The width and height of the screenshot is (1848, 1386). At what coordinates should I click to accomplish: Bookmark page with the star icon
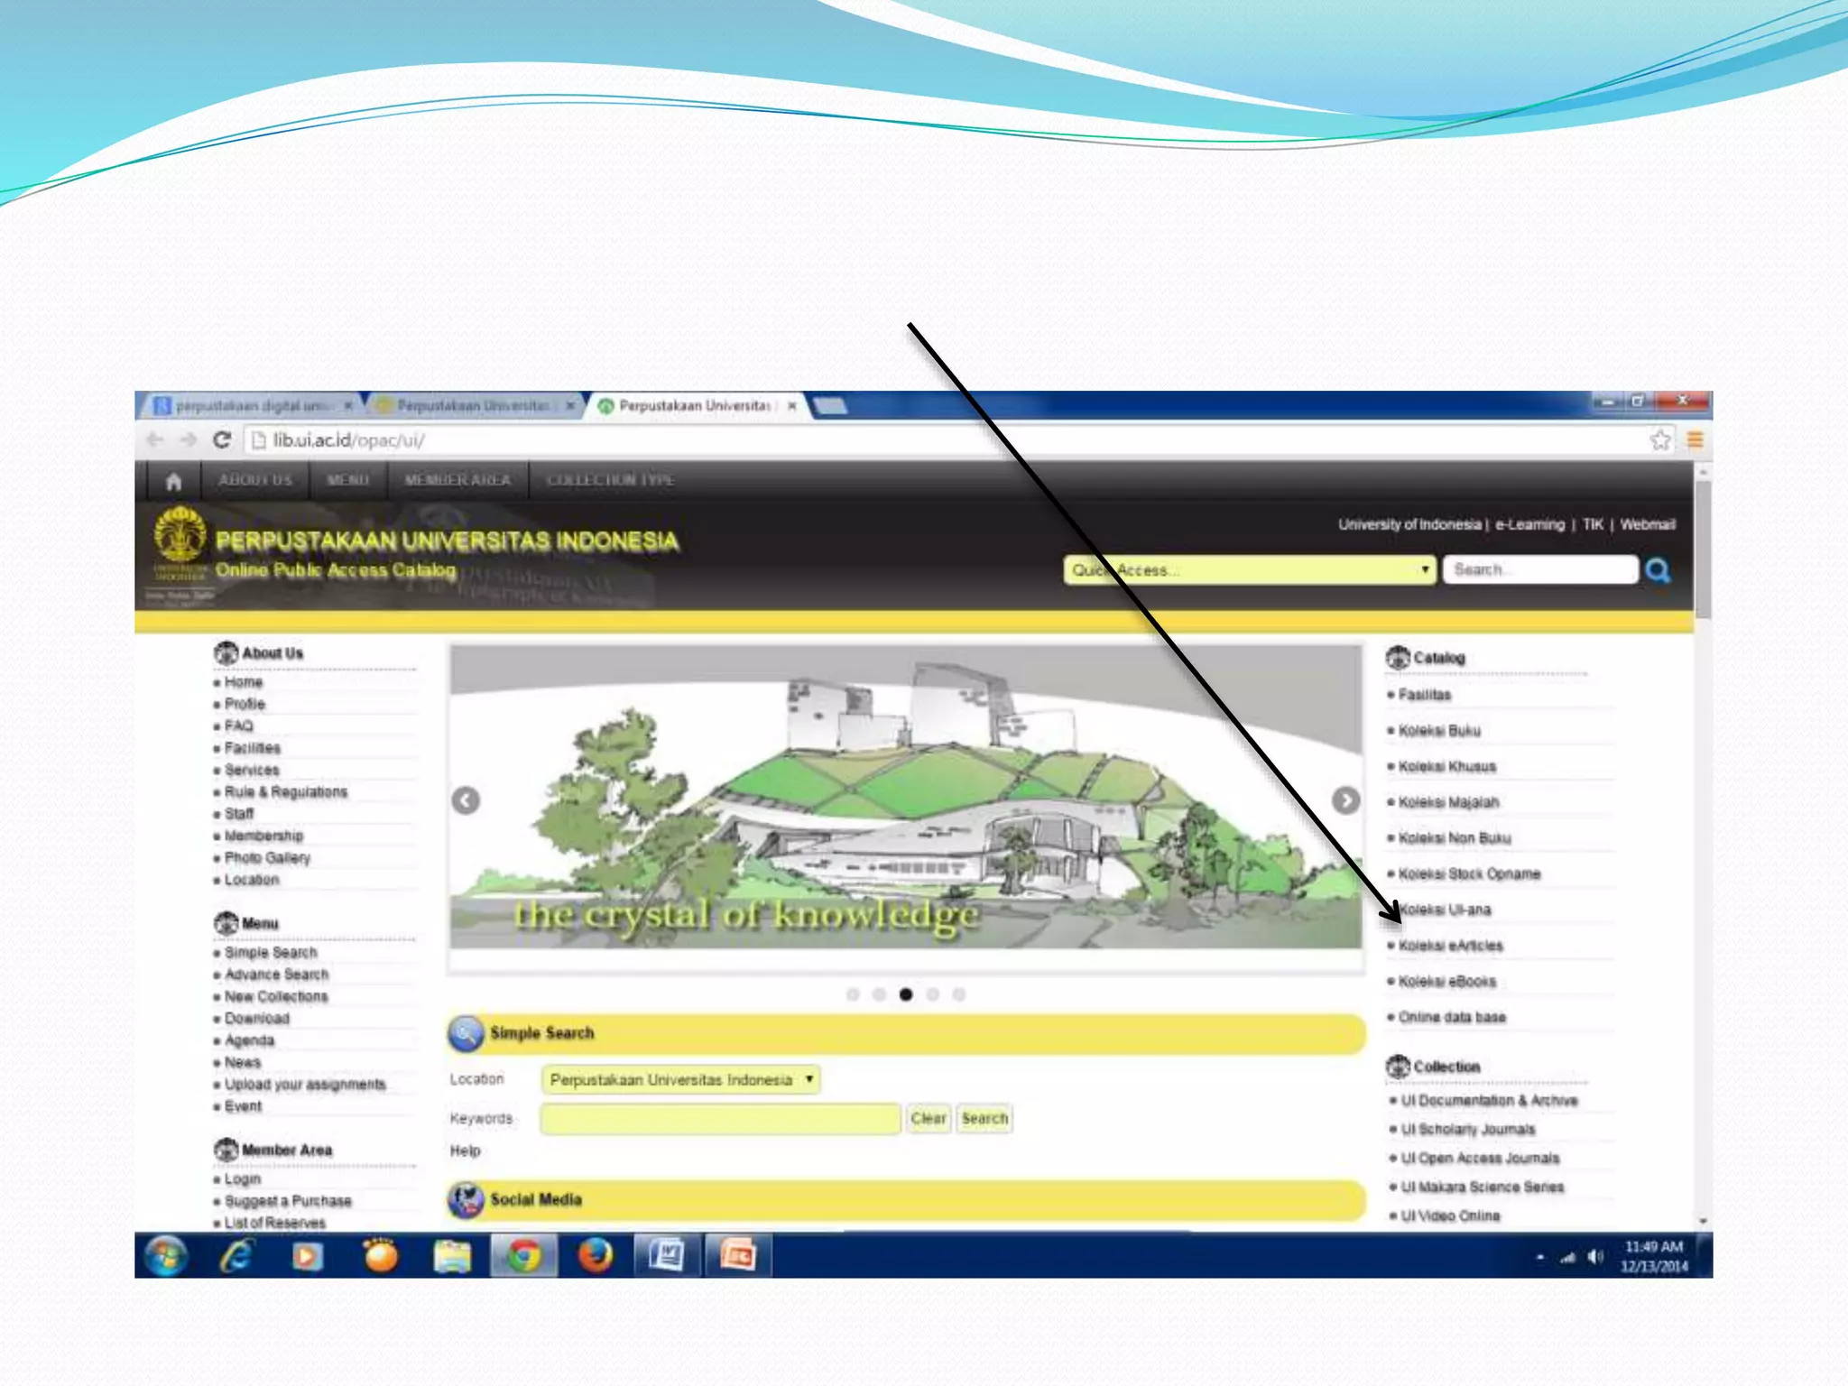1659,440
